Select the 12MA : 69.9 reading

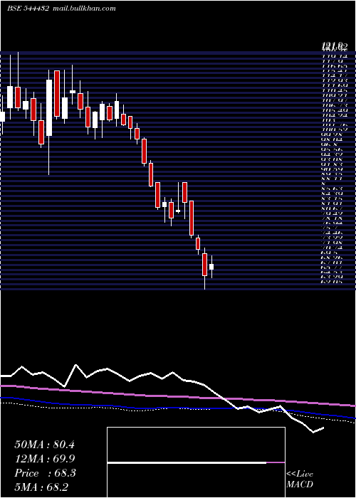(x=45, y=459)
